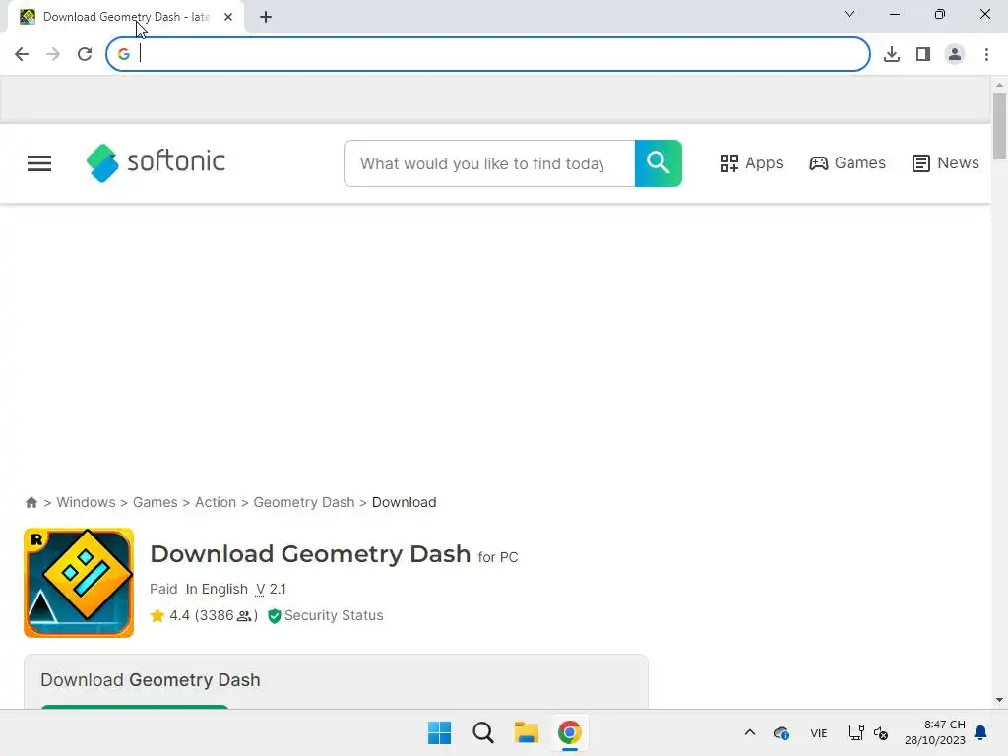Open Windows taskbar search

(482, 732)
